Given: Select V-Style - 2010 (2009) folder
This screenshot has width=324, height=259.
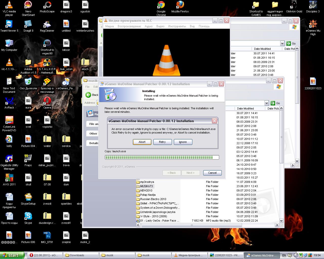Looking at the screenshot, I should point(152,216).
